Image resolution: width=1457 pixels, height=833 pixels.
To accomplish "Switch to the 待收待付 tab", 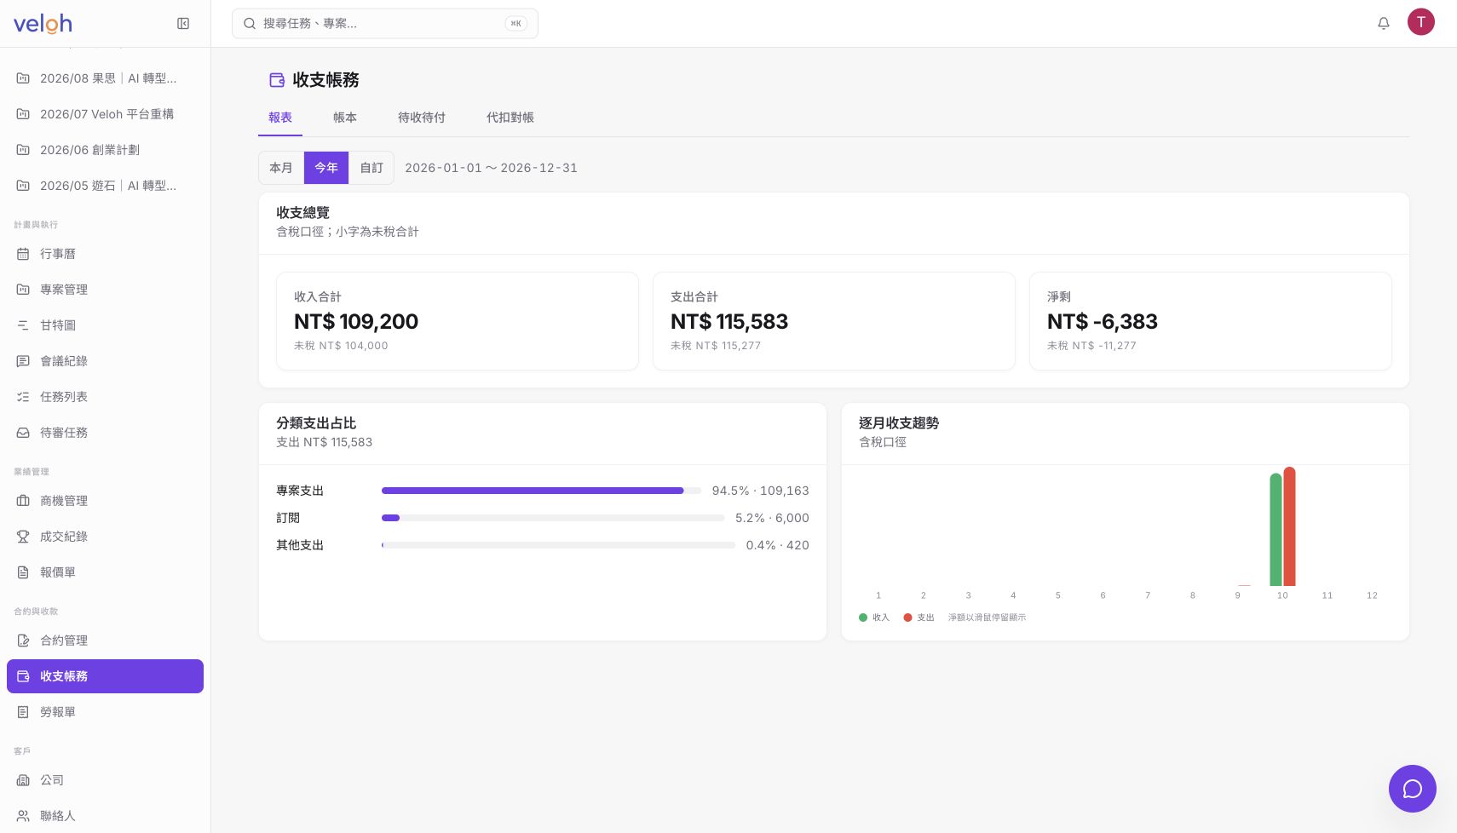I will tap(422, 118).
